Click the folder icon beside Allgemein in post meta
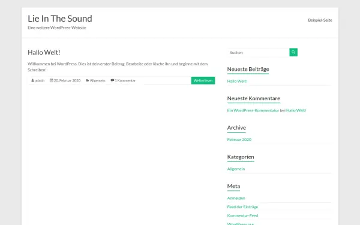Image resolution: width=360 pixels, height=225 pixels. click(x=88, y=80)
